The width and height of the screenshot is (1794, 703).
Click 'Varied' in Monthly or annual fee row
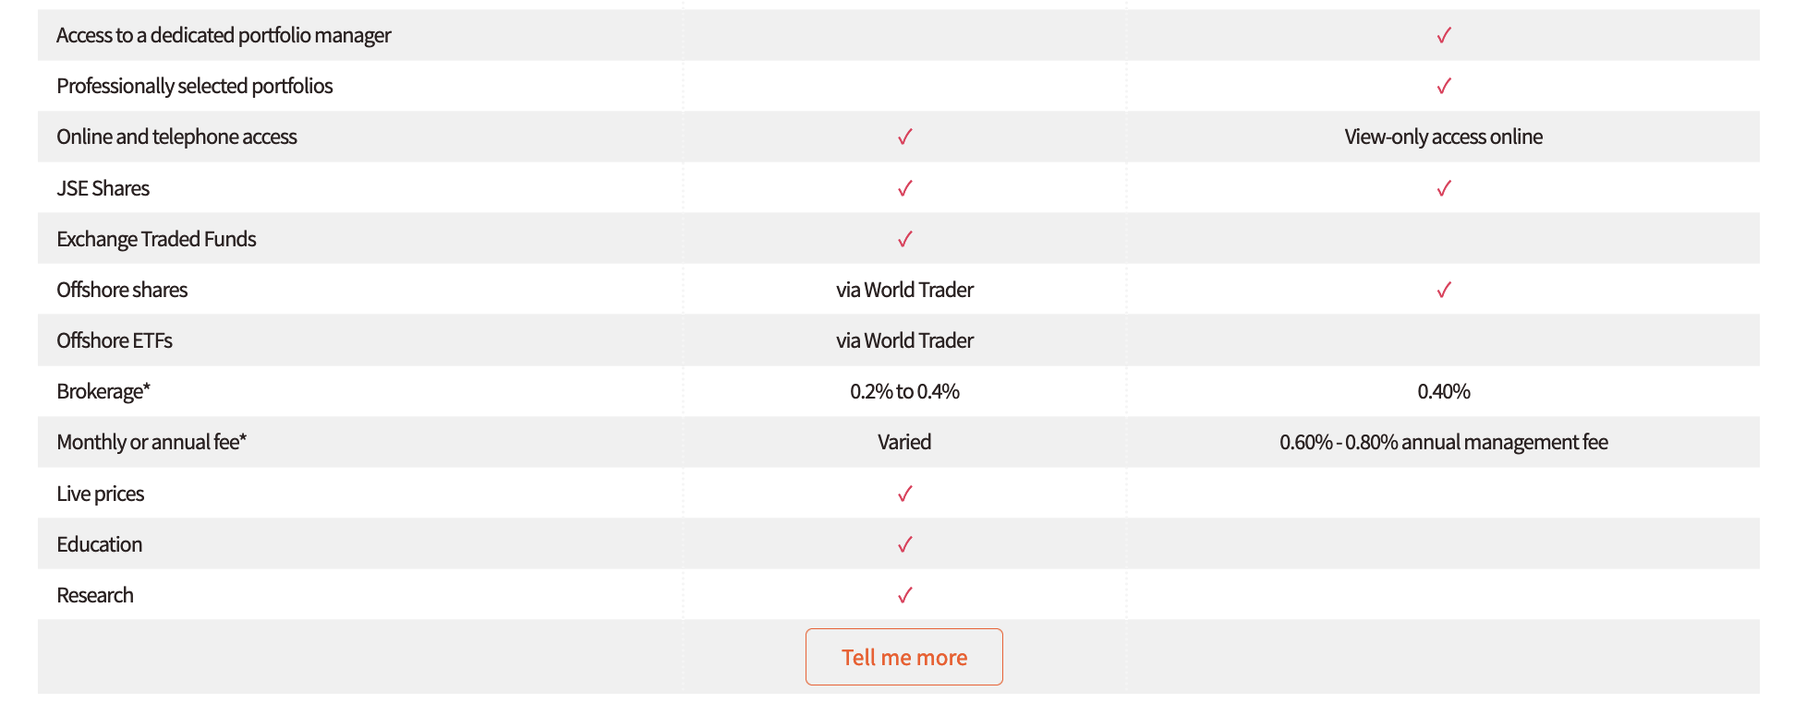pyautogui.click(x=904, y=442)
